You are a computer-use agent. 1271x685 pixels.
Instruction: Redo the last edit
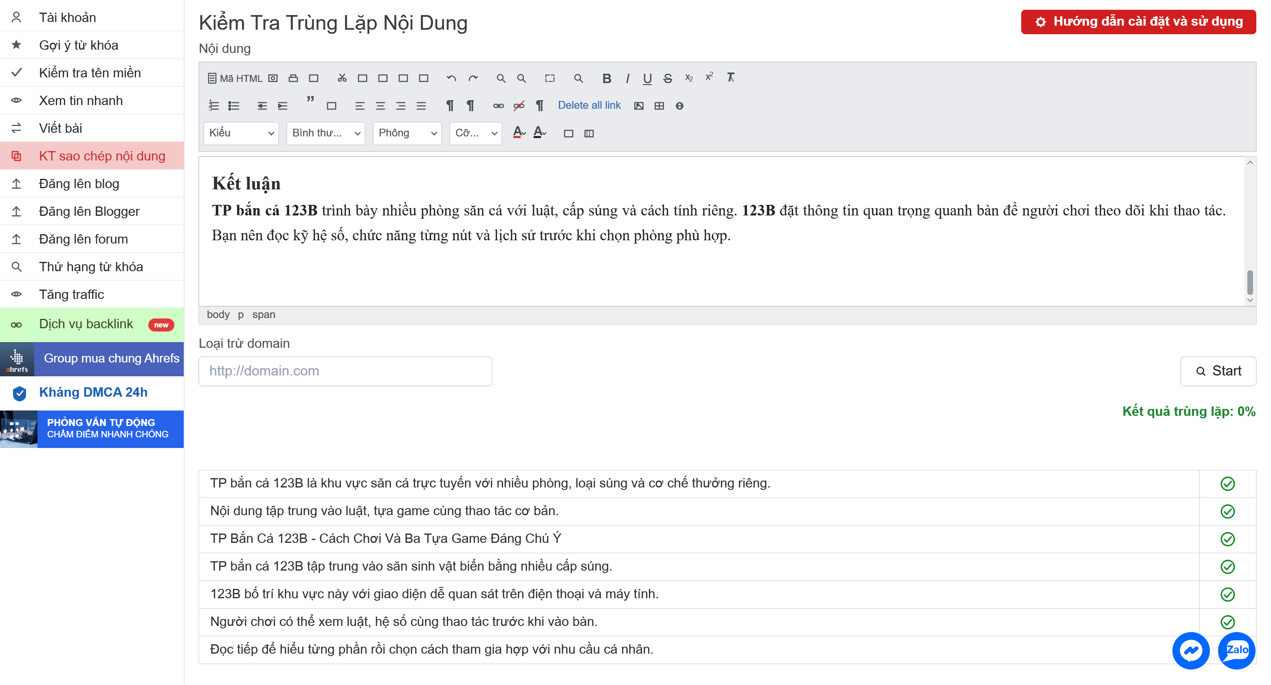[x=473, y=78]
